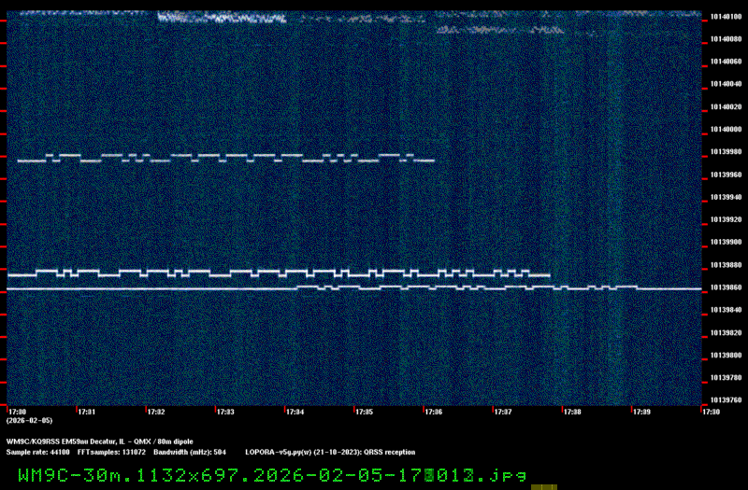Screen dimensions: 748x490
Task: Click the 10139800 frequency axis label
Action: tap(726, 356)
